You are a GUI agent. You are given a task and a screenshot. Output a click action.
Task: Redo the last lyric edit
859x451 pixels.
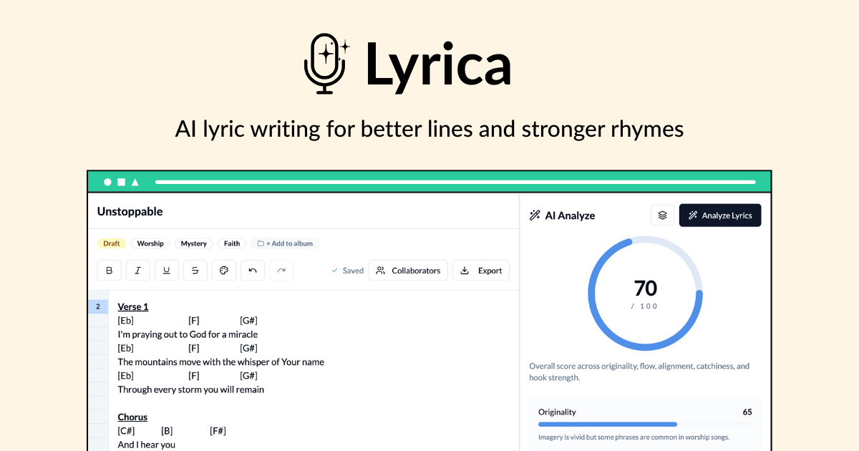pos(281,270)
